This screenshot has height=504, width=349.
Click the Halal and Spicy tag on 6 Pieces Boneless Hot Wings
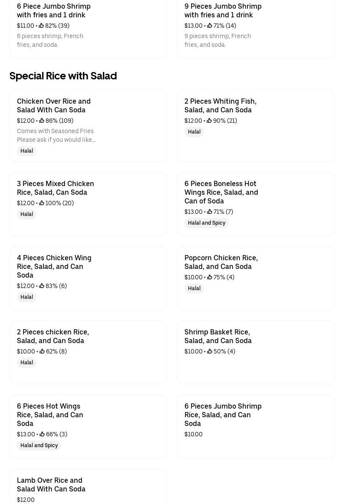tap(207, 223)
